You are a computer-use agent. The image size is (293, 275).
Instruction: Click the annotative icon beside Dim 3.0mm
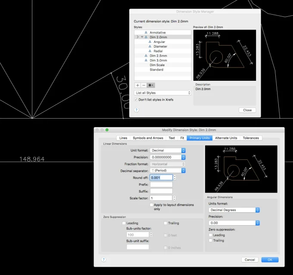coord(146,60)
